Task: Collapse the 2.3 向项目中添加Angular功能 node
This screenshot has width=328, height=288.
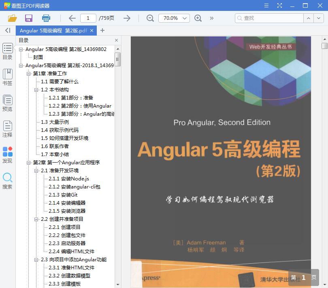Action: click(x=36, y=260)
